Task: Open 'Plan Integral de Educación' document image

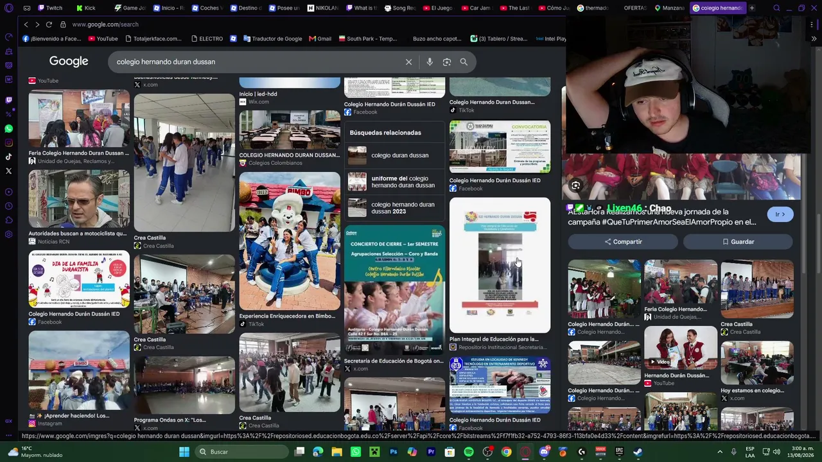Action: click(x=500, y=266)
